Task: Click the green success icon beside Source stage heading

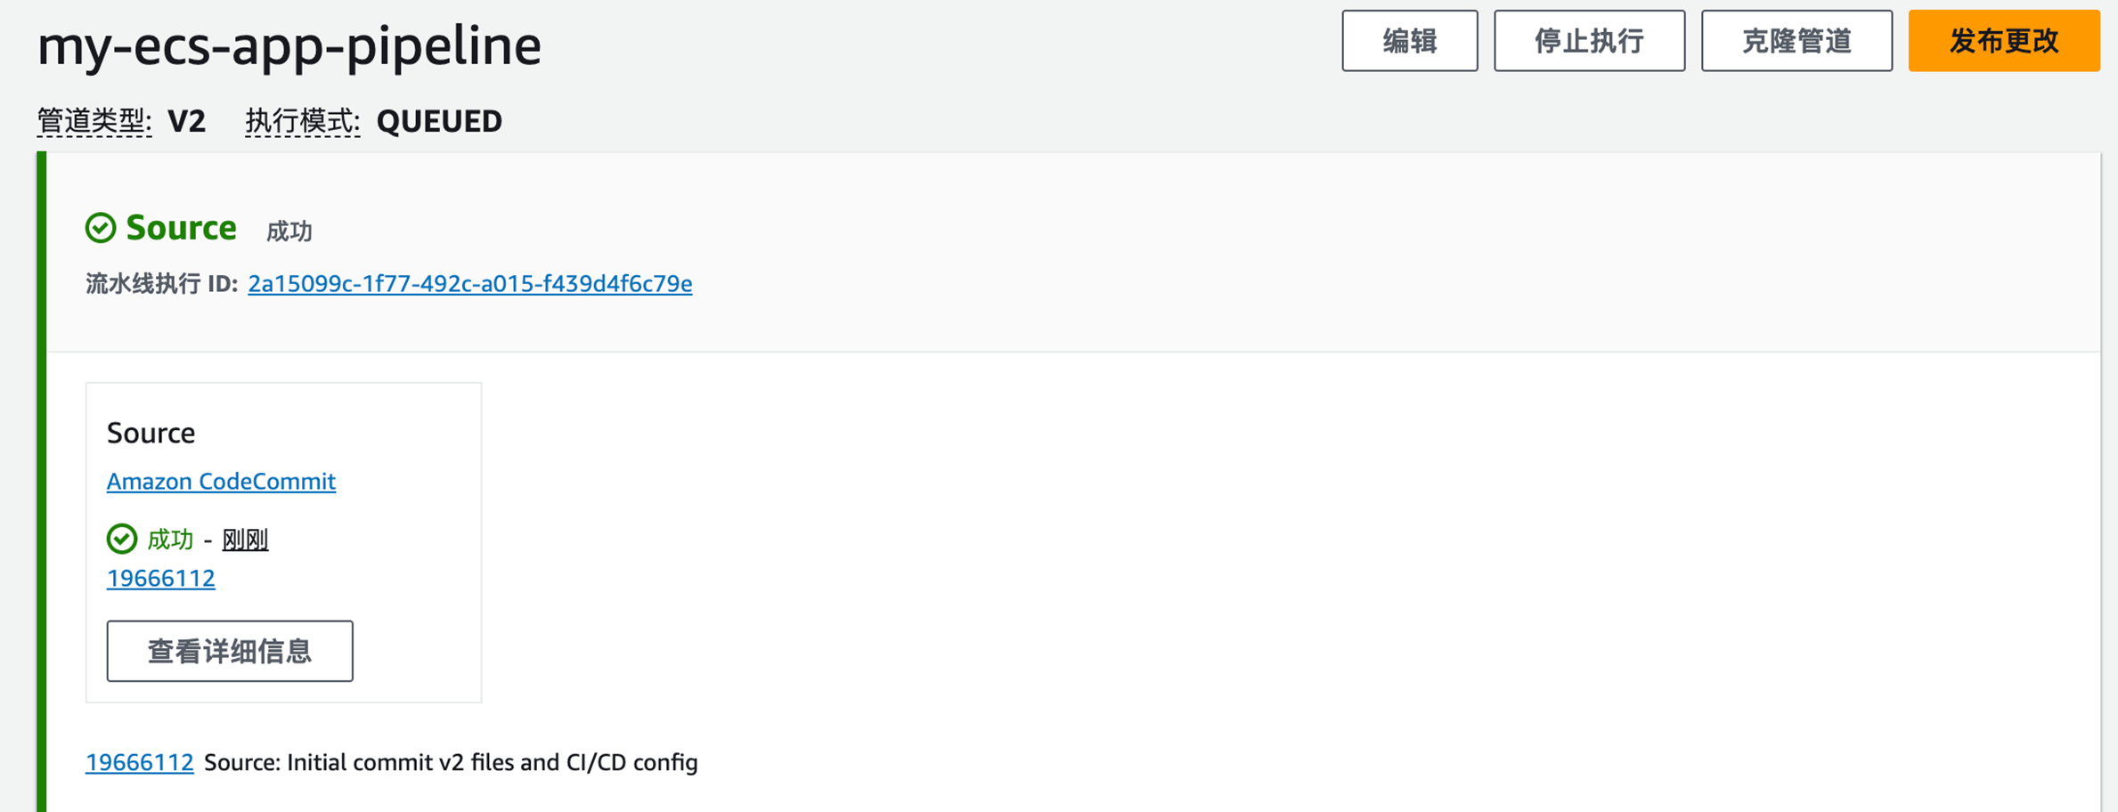Action: (x=101, y=228)
